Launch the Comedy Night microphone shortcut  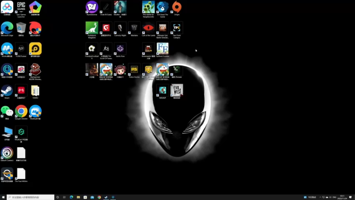click(120, 29)
